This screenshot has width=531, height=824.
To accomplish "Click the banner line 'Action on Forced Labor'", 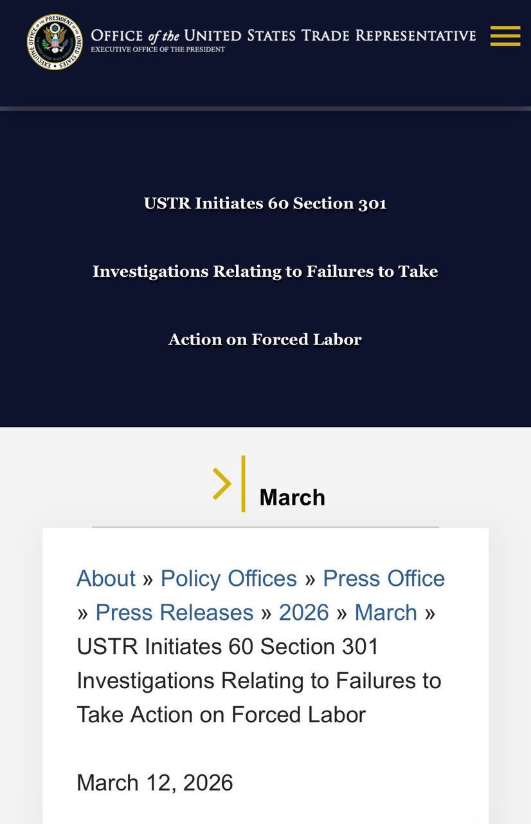I will point(265,339).
